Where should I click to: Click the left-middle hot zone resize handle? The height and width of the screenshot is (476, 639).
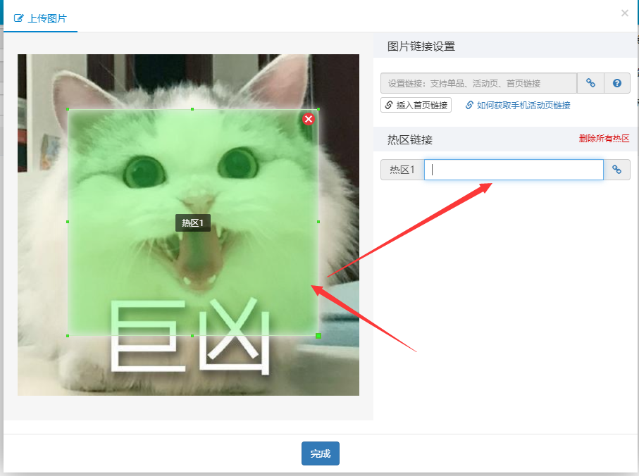click(68, 222)
